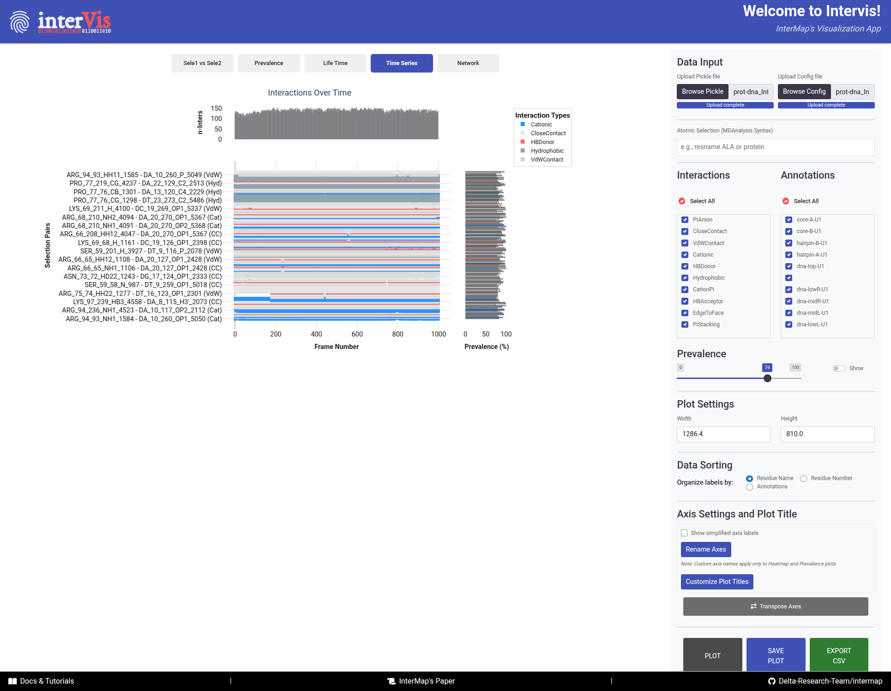Enable Show simplified axis labels
891x691 pixels.
(684, 533)
